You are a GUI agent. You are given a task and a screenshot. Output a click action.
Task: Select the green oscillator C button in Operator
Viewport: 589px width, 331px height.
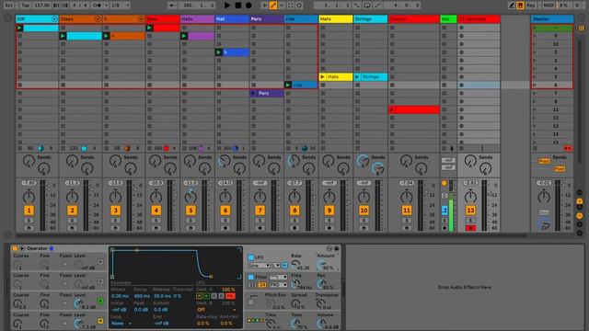coord(100,301)
